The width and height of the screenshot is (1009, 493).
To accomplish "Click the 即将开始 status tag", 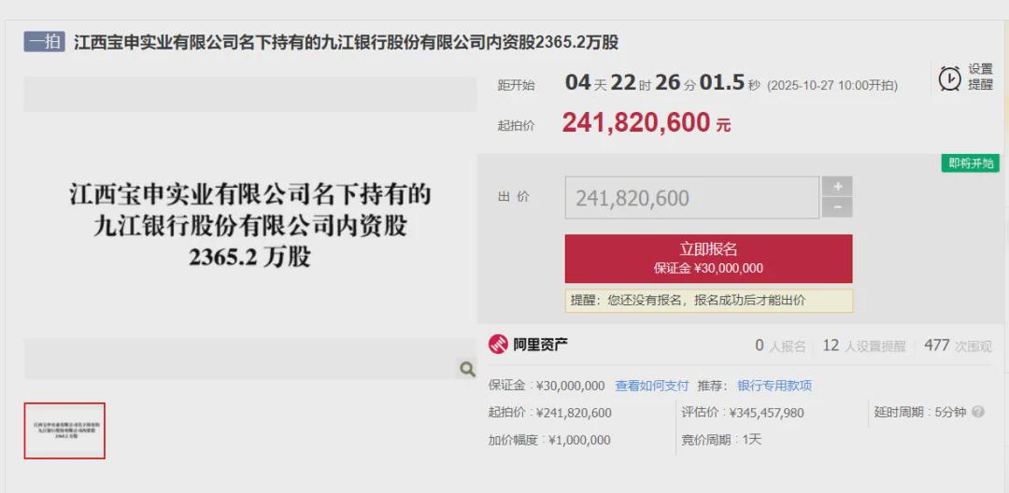I will pyautogui.click(x=970, y=163).
